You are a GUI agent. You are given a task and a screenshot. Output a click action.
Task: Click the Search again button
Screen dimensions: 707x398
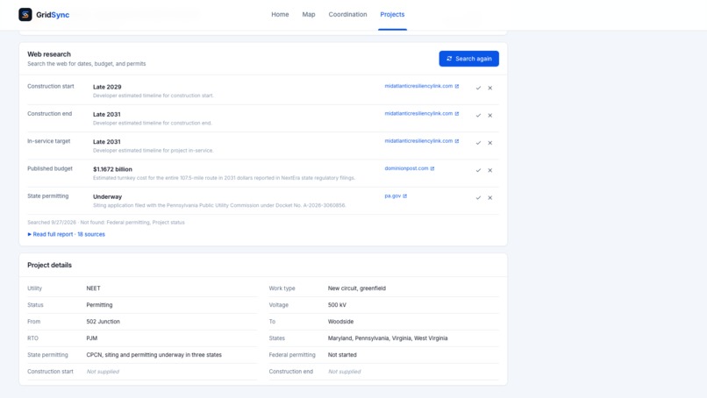[x=469, y=59]
